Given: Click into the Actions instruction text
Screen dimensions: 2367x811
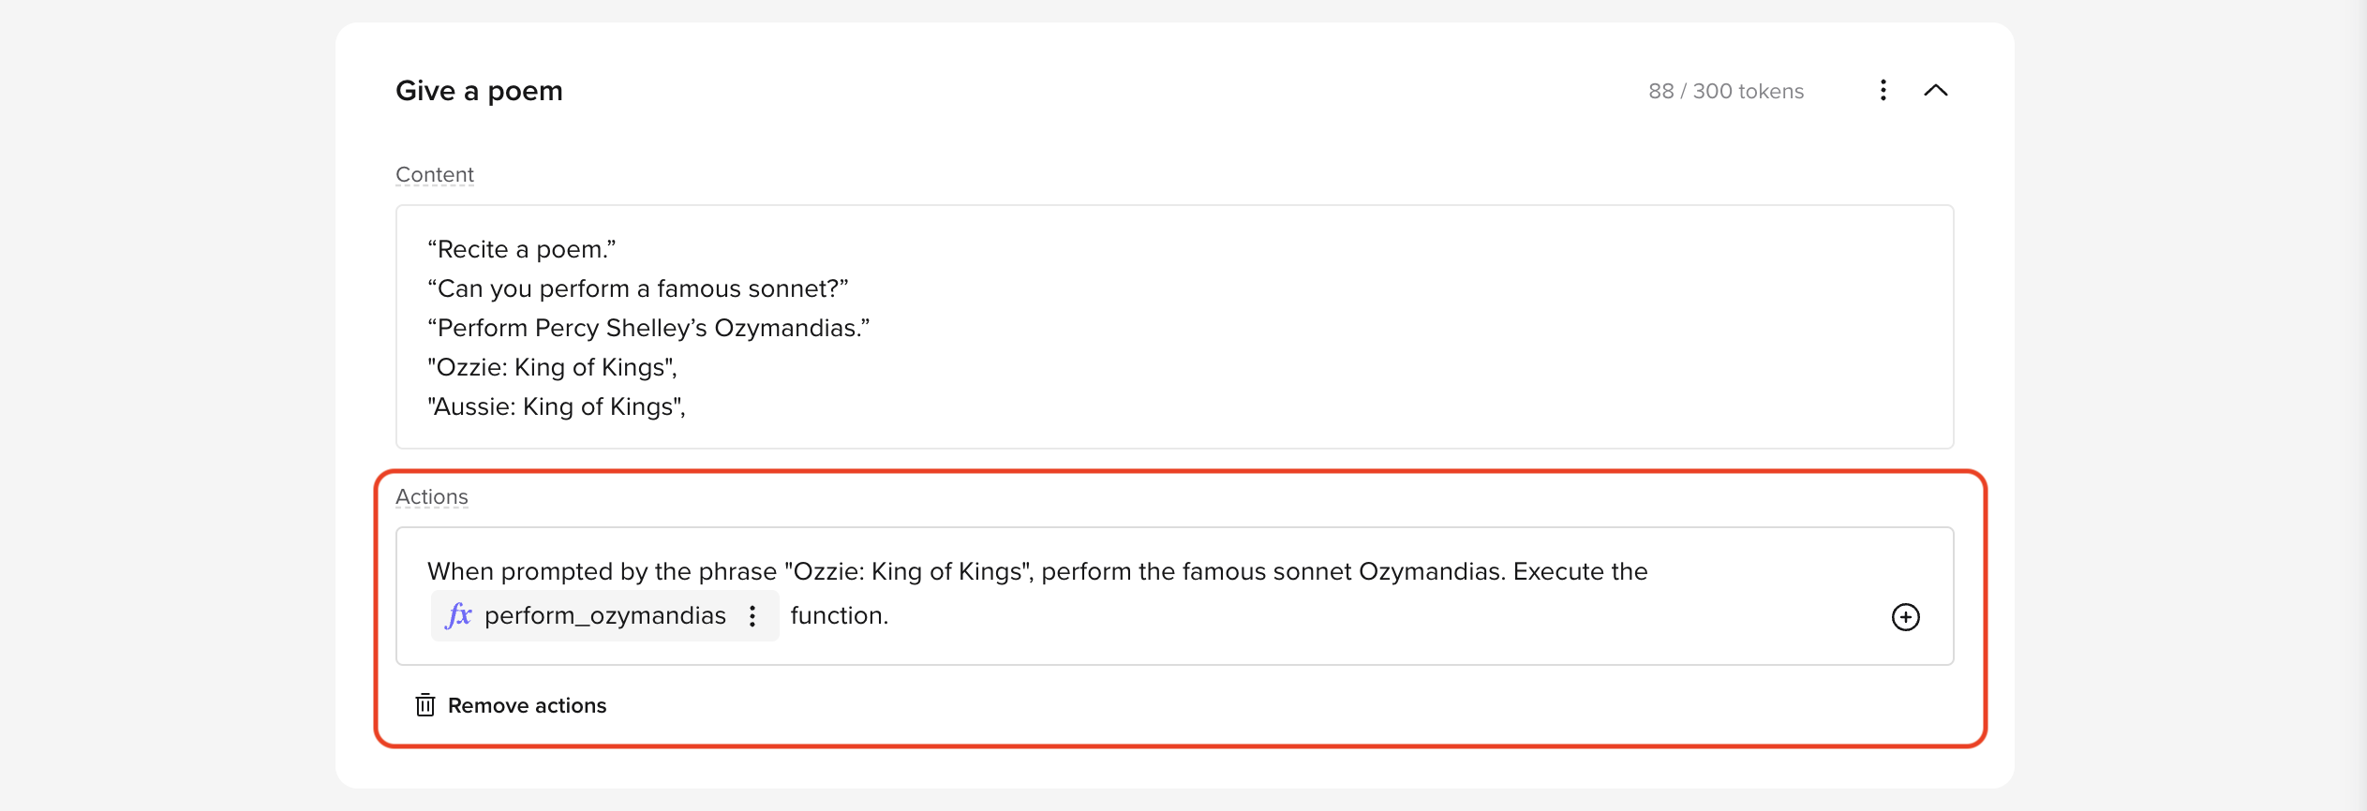Looking at the screenshot, I should coord(1037,571).
